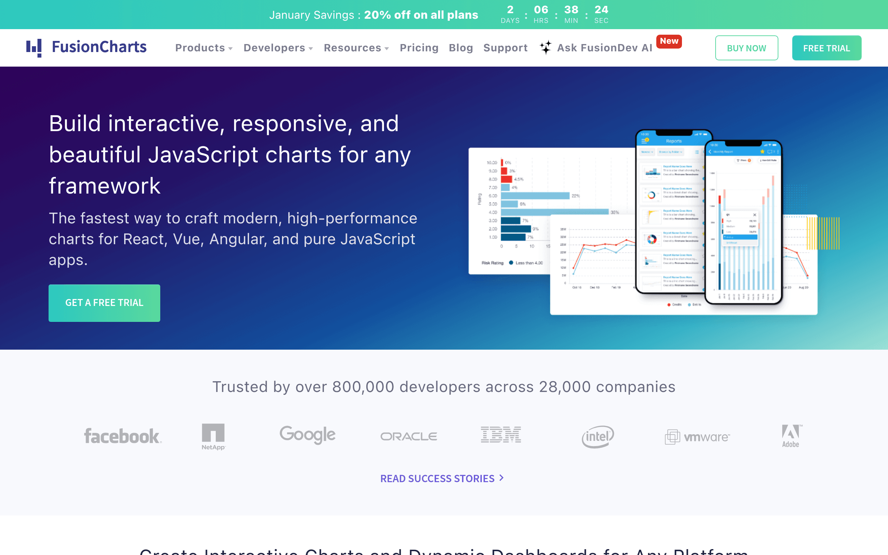Expand the Resources dropdown menu
Viewport: 888px width, 555px height.
356,48
